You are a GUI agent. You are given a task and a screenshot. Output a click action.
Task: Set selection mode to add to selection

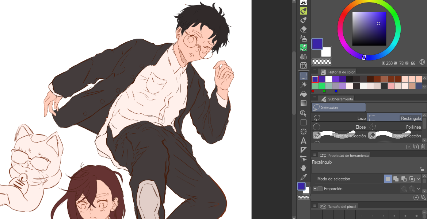396,179
